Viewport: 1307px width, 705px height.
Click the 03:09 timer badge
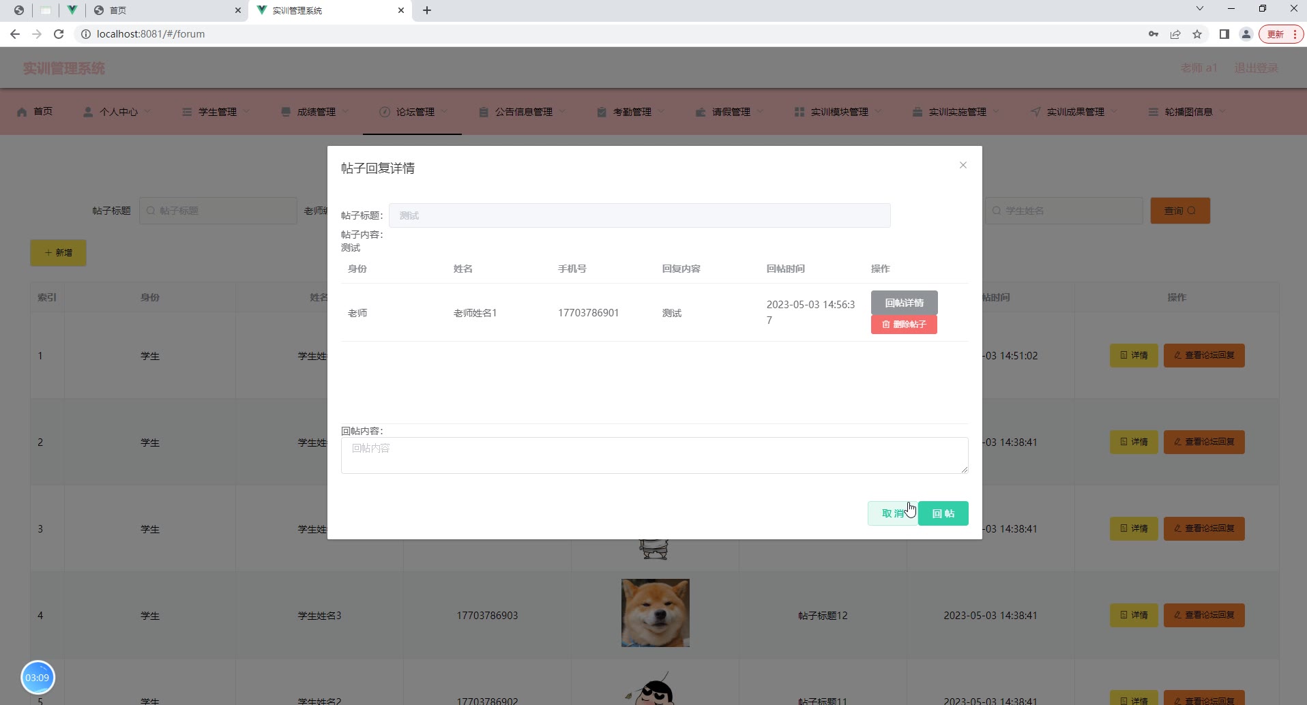[x=38, y=678]
